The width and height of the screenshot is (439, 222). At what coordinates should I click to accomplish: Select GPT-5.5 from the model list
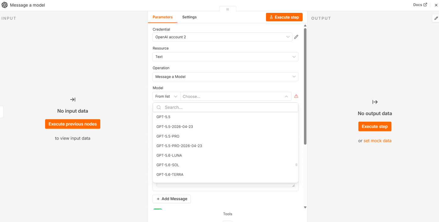tap(225, 117)
